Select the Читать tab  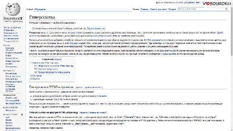tap(136, 9)
